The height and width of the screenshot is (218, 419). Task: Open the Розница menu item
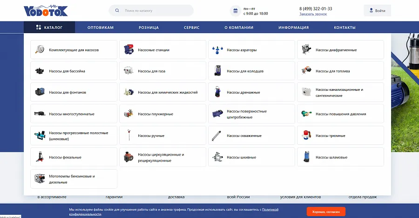click(149, 27)
